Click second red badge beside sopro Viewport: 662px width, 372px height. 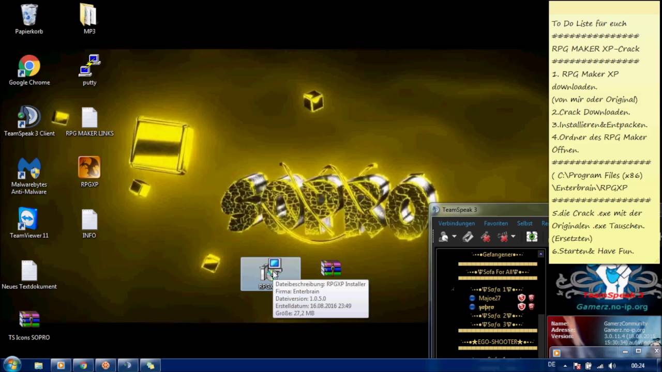click(531, 307)
